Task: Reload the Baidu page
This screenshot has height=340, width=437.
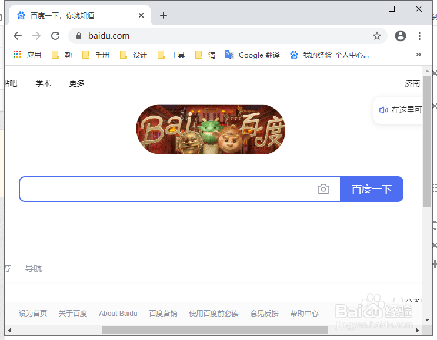Action: 55,36
